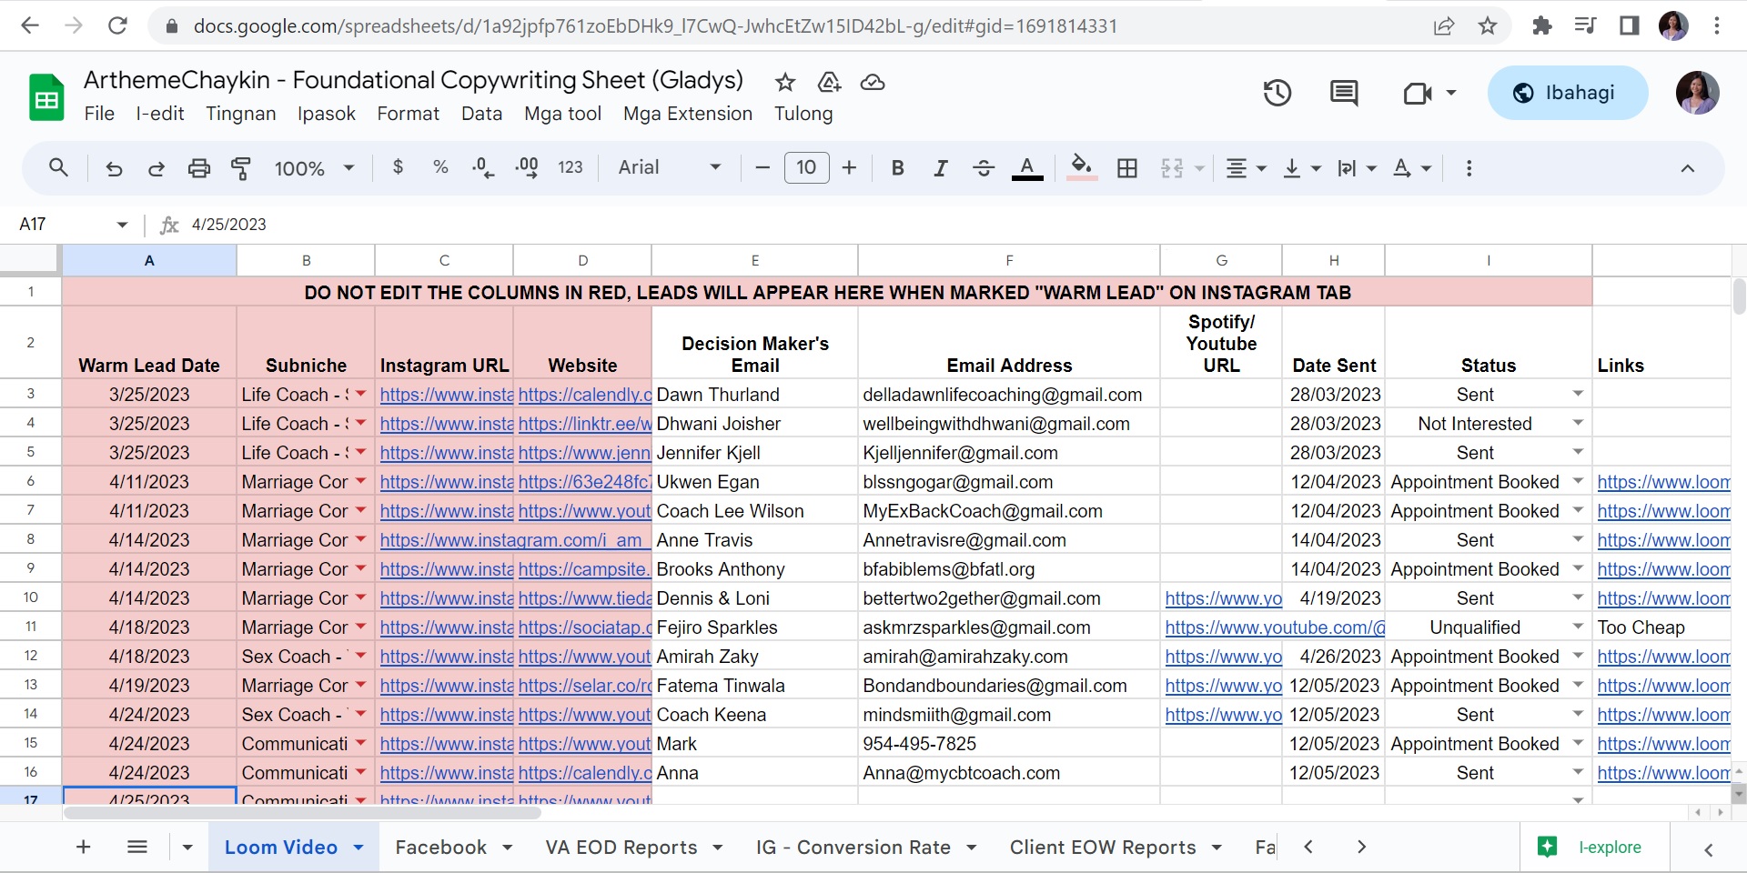Toggle strikethrough formatting

[x=983, y=168]
